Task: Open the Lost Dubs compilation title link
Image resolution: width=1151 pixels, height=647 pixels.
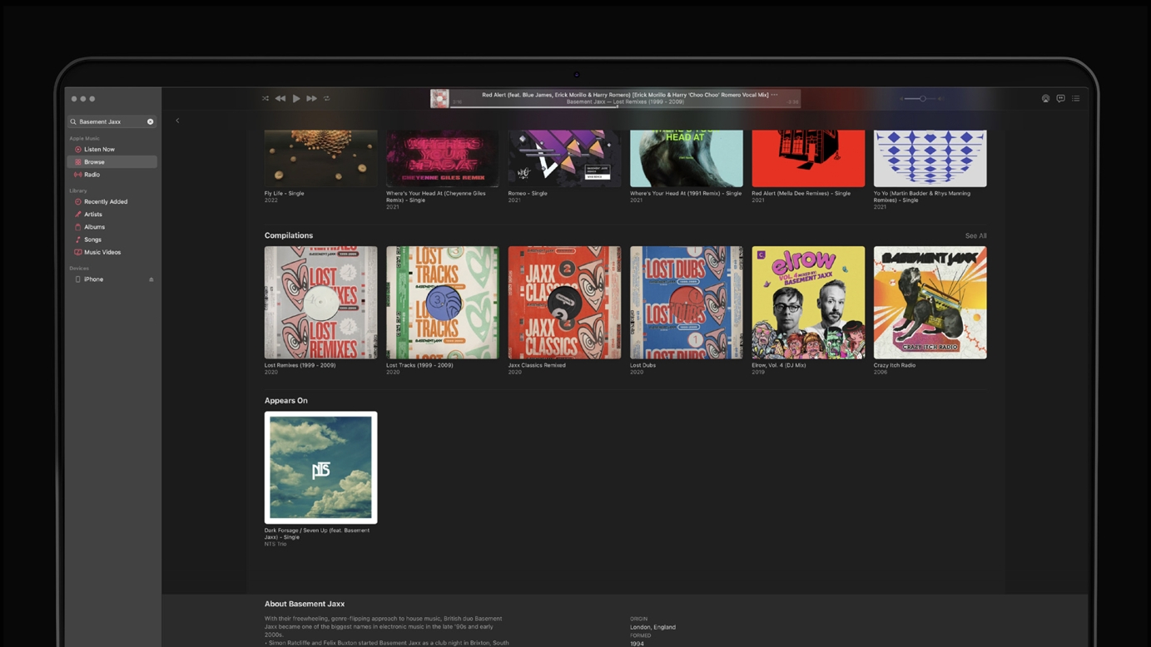Action: click(642, 365)
